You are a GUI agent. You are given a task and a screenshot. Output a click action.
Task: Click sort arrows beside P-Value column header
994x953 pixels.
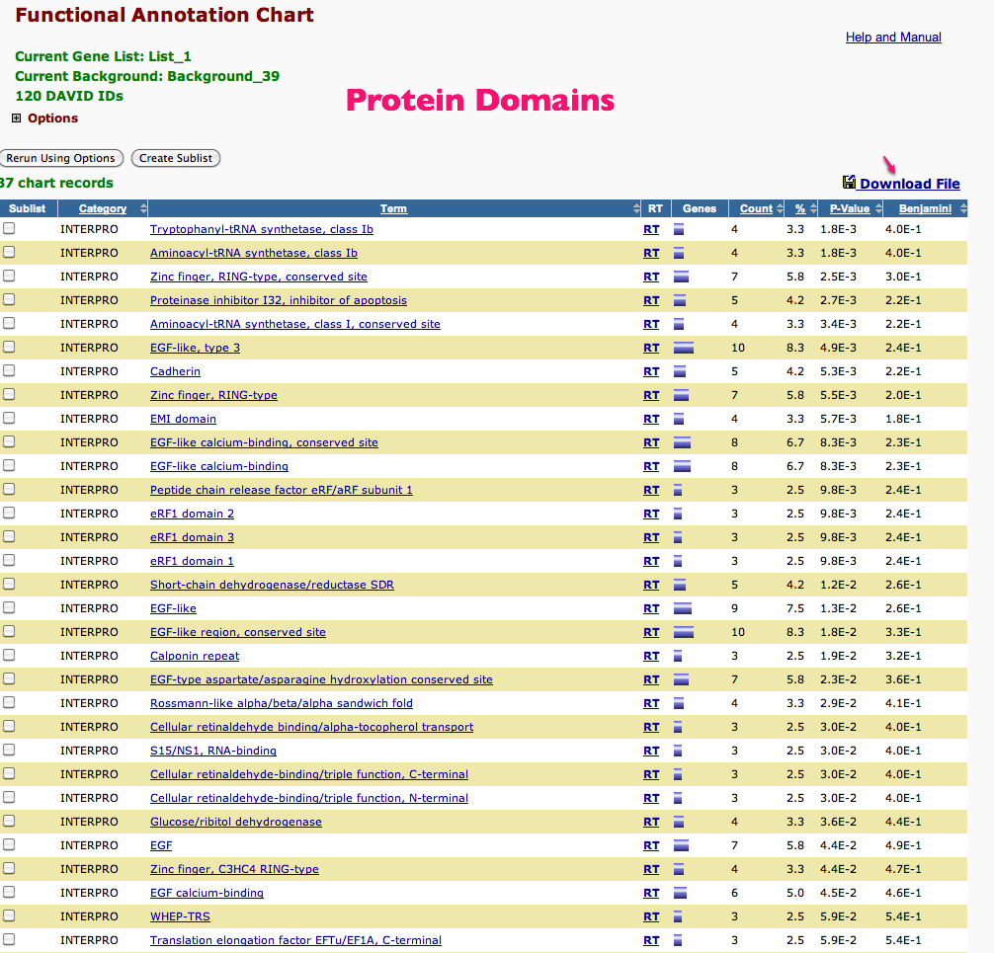pyautogui.click(x=878, y=208)
